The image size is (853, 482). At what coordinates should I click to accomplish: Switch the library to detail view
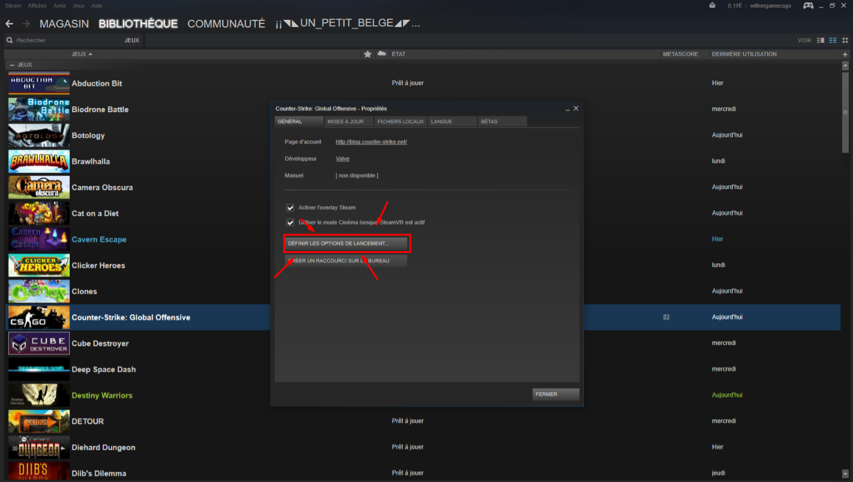pos(821,40)
